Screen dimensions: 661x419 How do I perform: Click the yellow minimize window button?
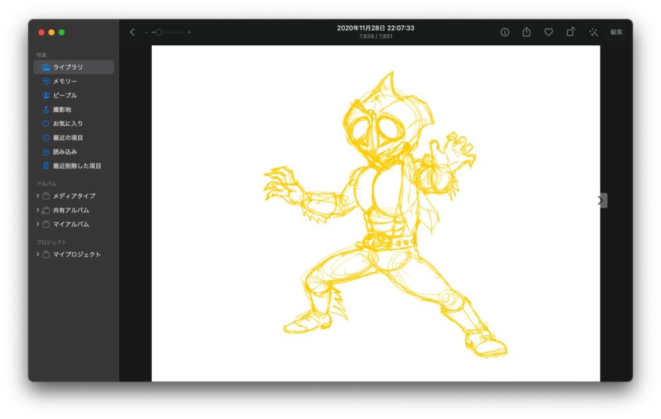coord(52,32)
